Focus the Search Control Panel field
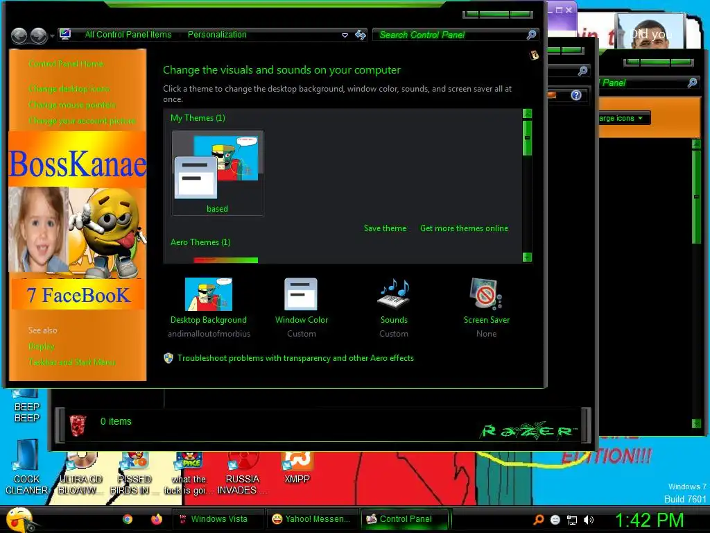This screenshot has height=533, width=710. [455, 35]
